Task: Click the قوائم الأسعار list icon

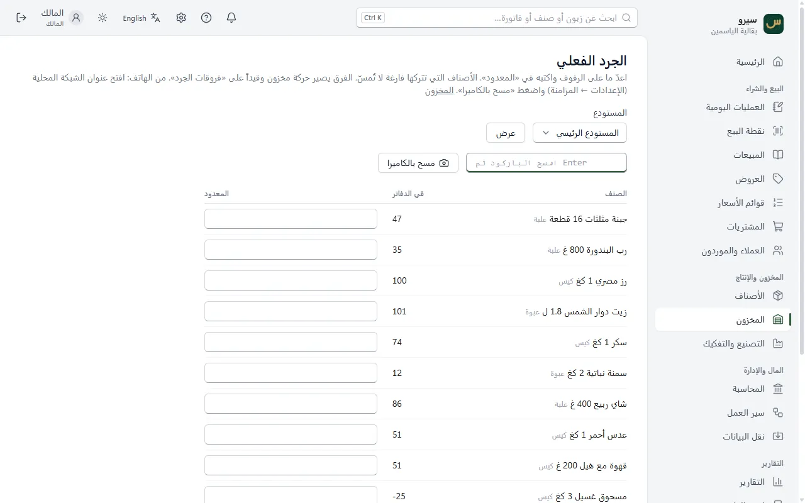Action: tap(778, 202)
